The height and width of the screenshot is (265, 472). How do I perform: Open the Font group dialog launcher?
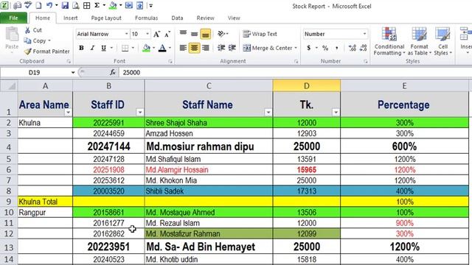[170, 61]
